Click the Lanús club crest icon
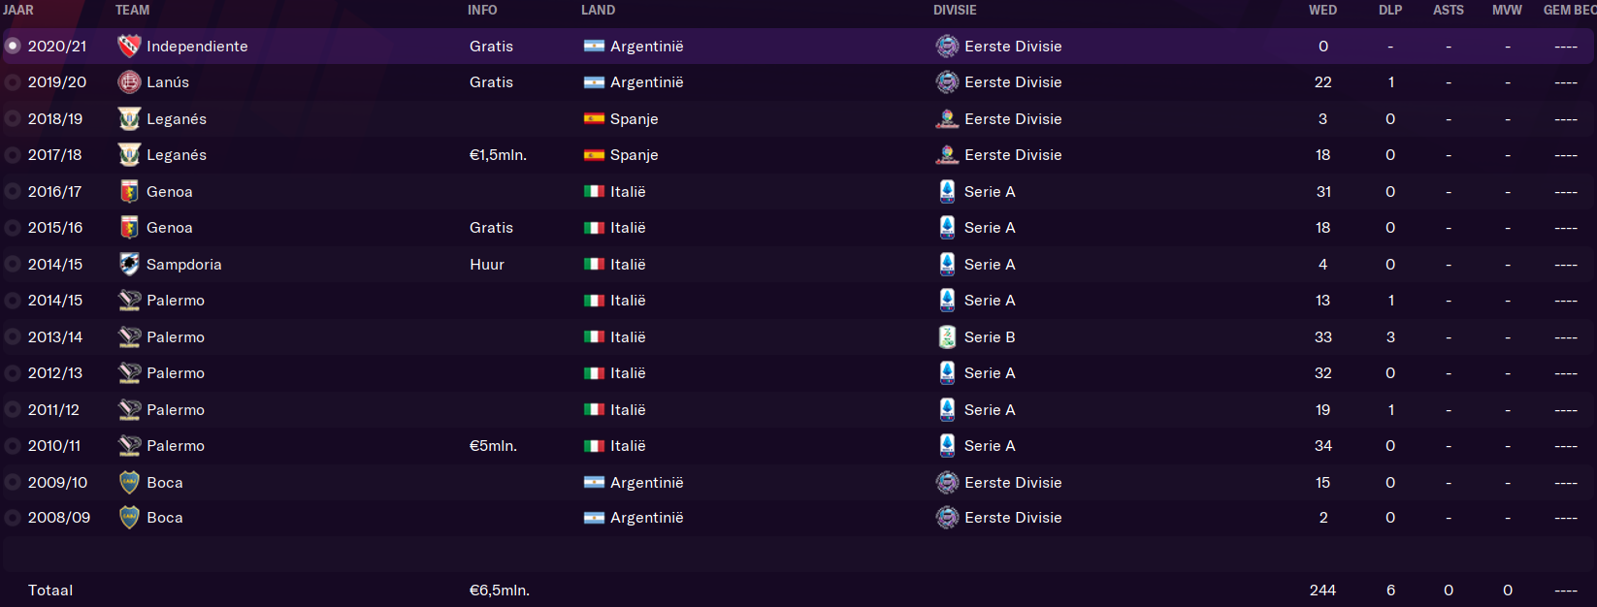This screenshot has height=607, width=1597. click(x=129, y=82)
